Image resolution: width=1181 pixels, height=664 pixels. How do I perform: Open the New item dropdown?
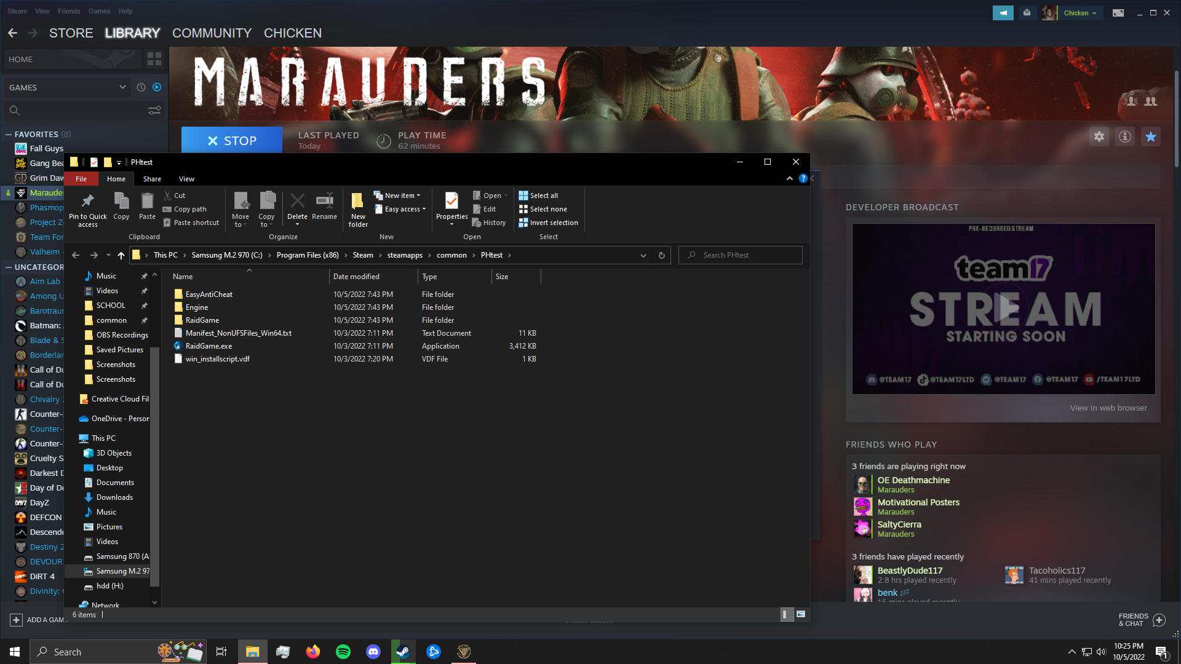[x=402, y=196]
